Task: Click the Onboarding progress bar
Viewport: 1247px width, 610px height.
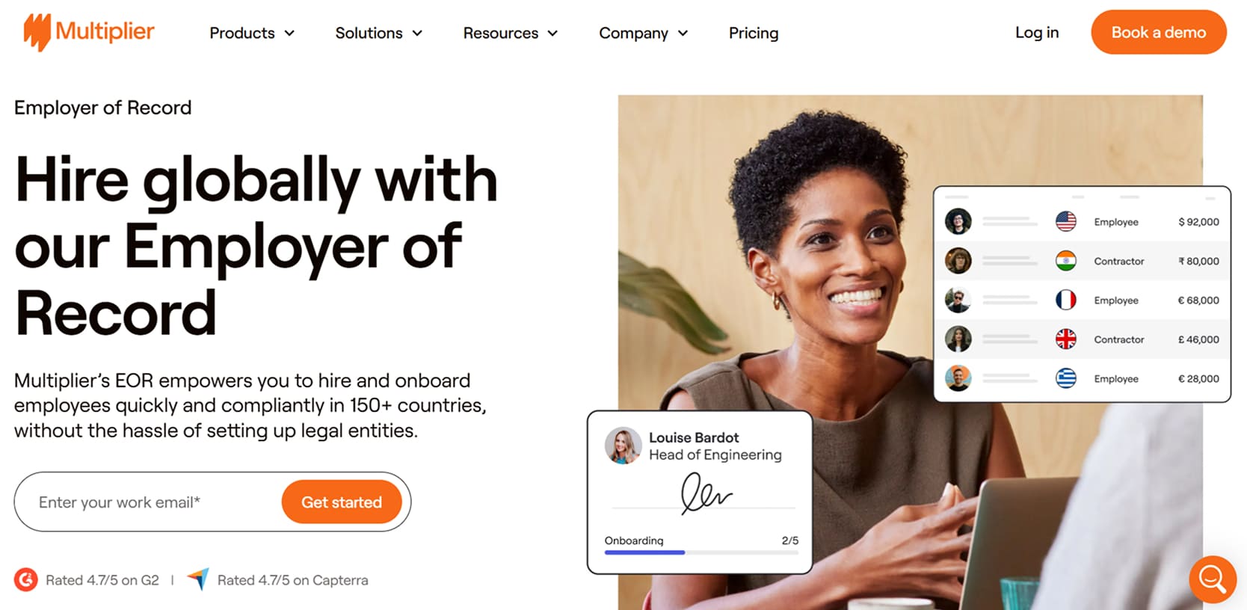Action: click(x=701, y=552)
